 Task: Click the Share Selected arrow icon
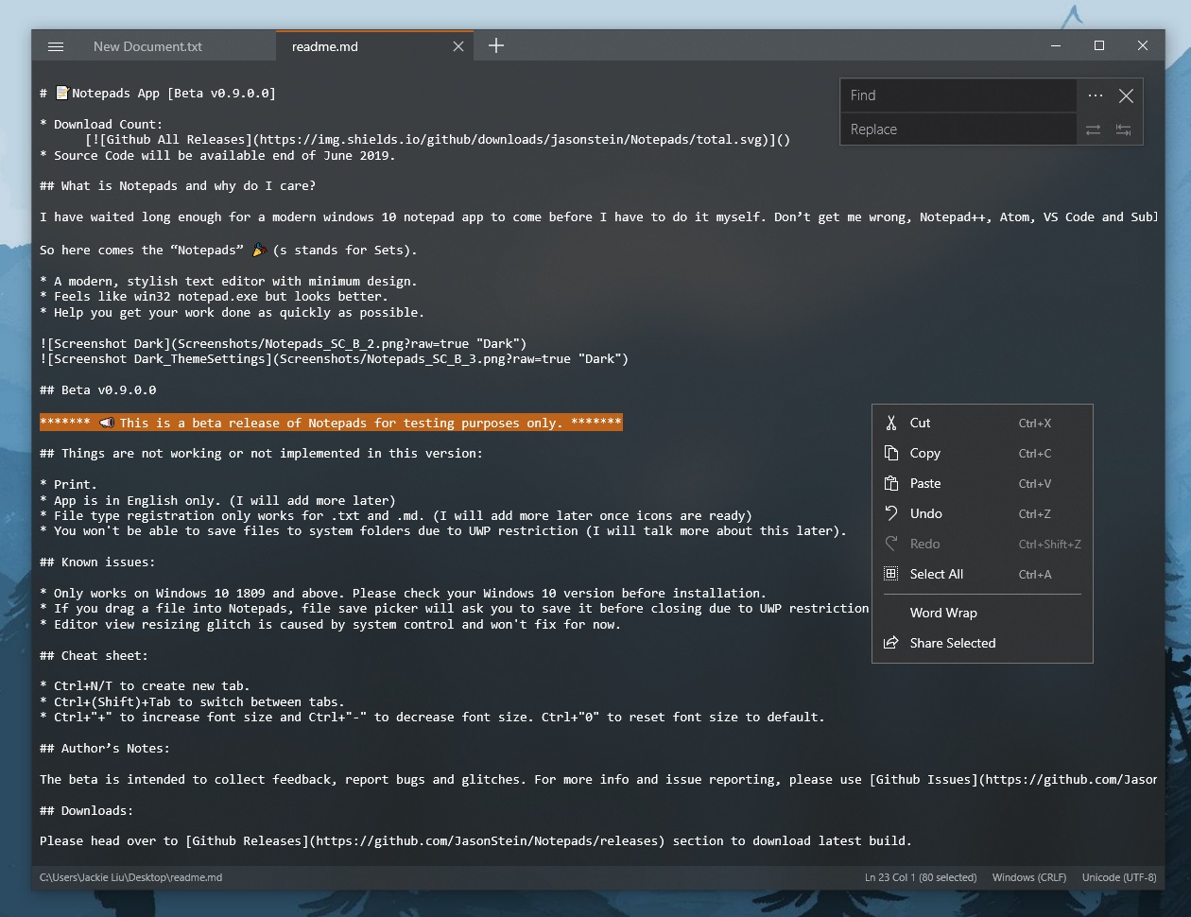tap(890, 643)
